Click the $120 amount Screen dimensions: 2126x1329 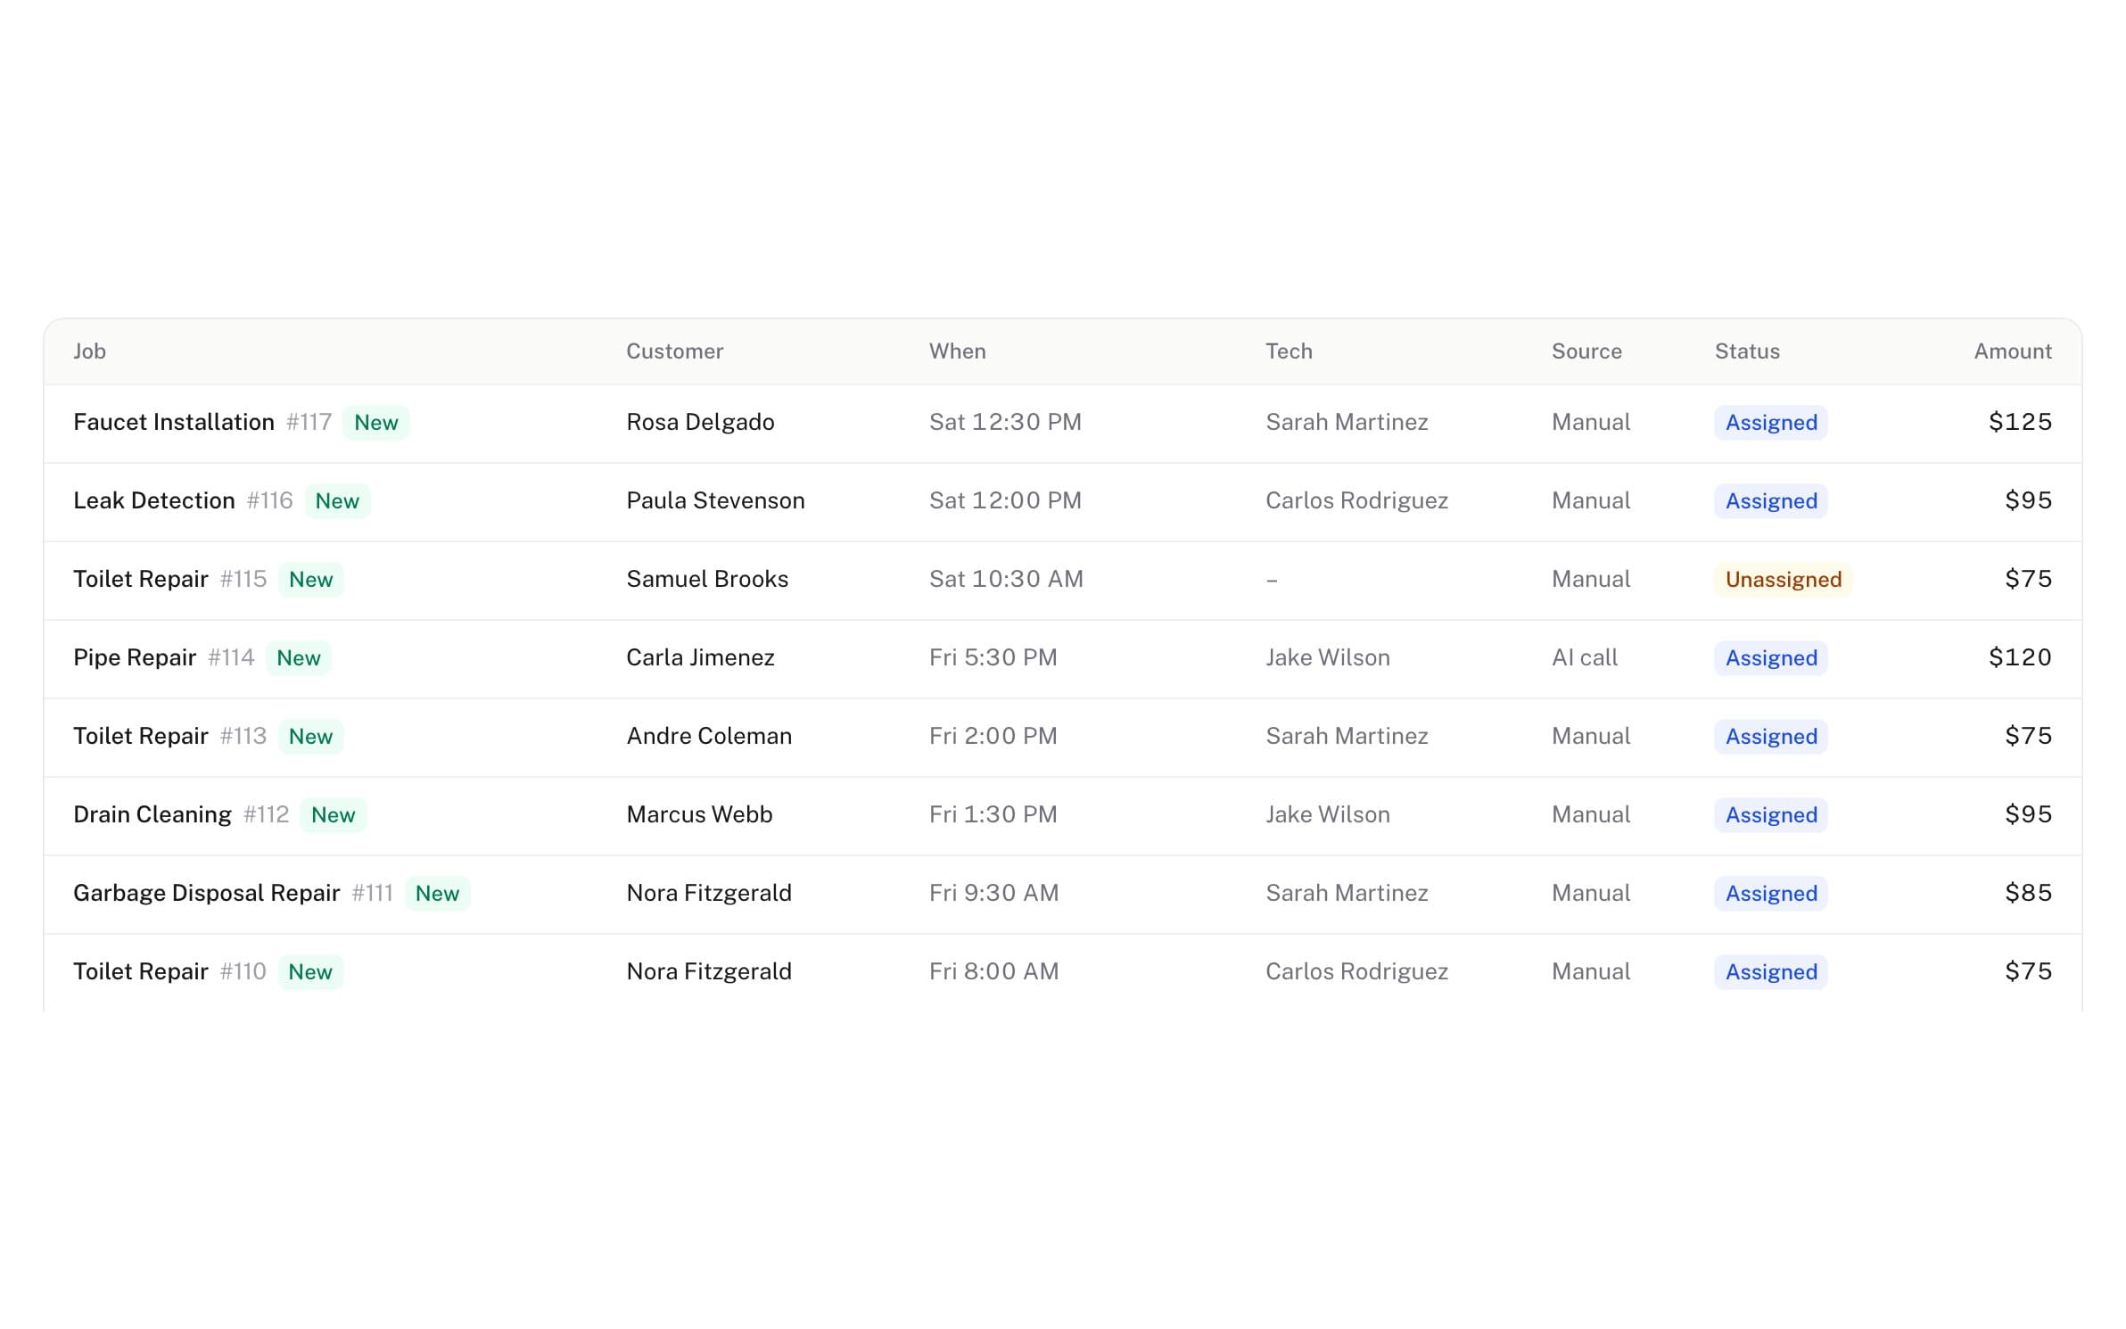tap(2020, 658)
